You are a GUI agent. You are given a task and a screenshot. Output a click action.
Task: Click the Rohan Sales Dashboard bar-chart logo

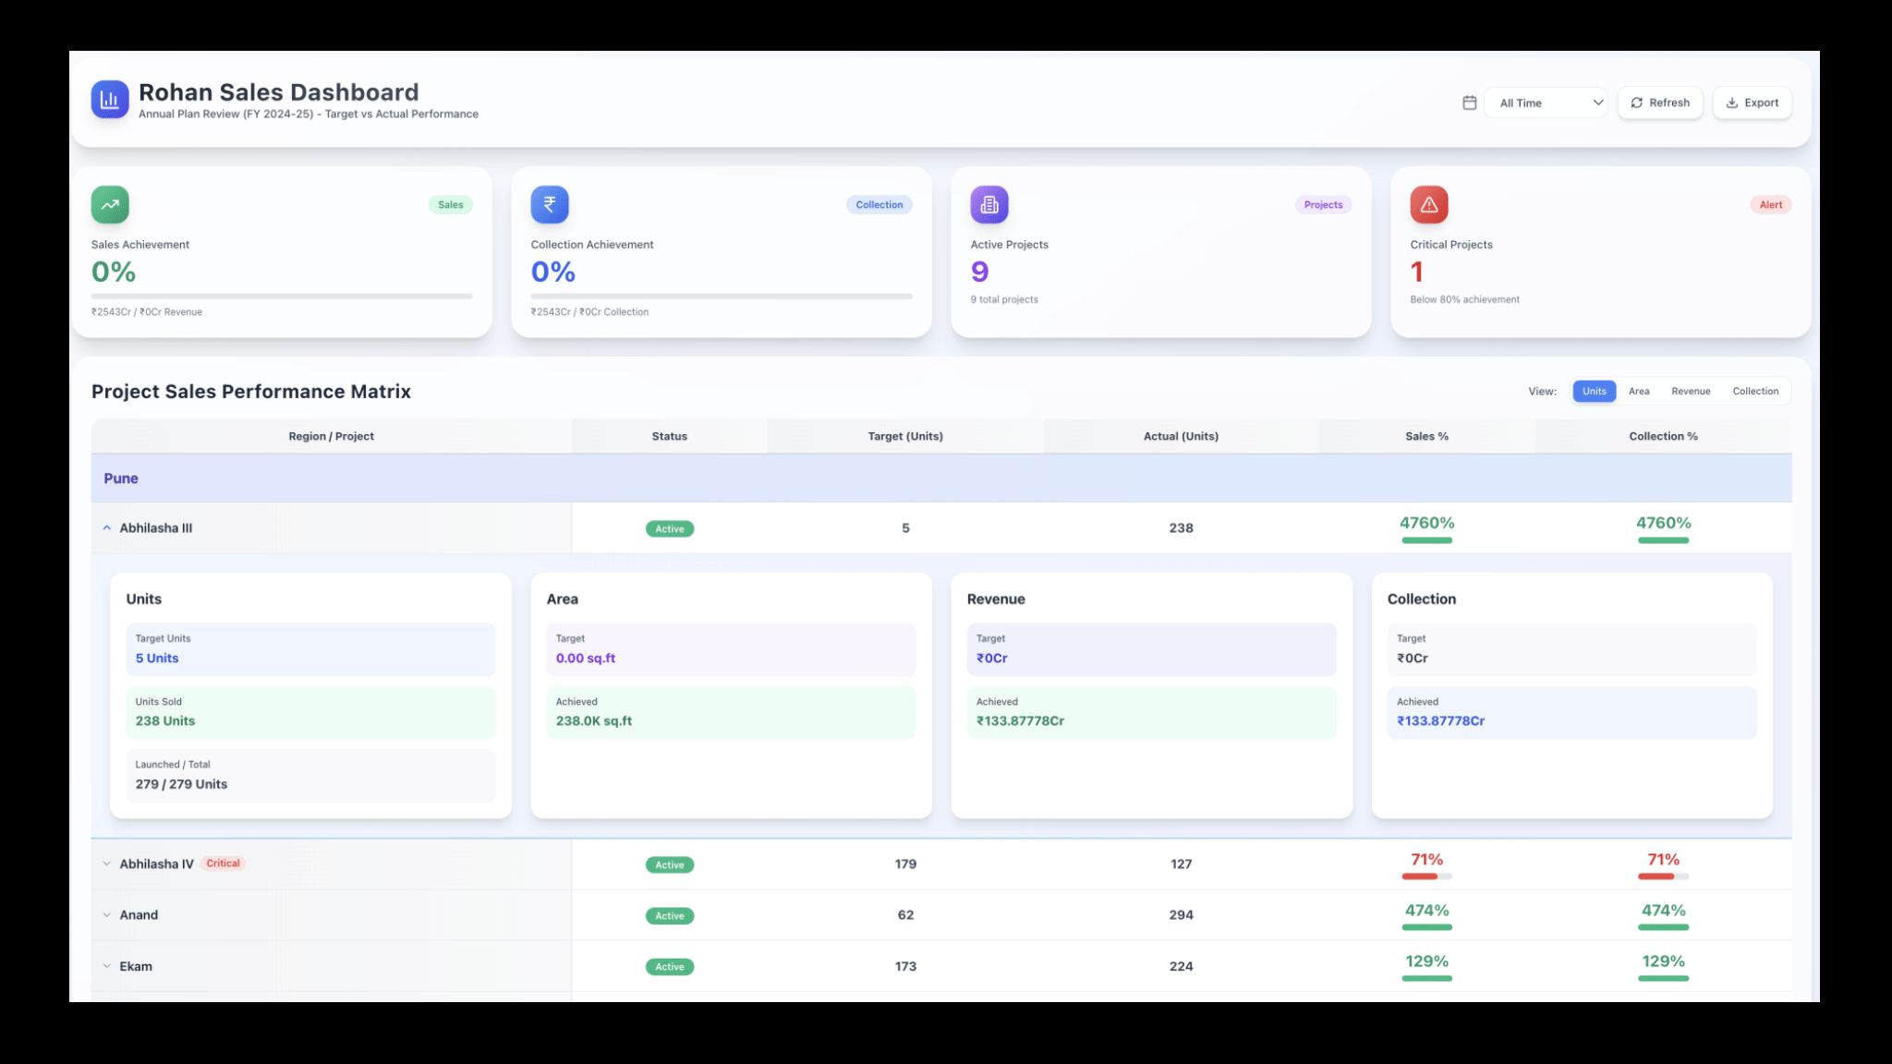(x=109, y=100)
